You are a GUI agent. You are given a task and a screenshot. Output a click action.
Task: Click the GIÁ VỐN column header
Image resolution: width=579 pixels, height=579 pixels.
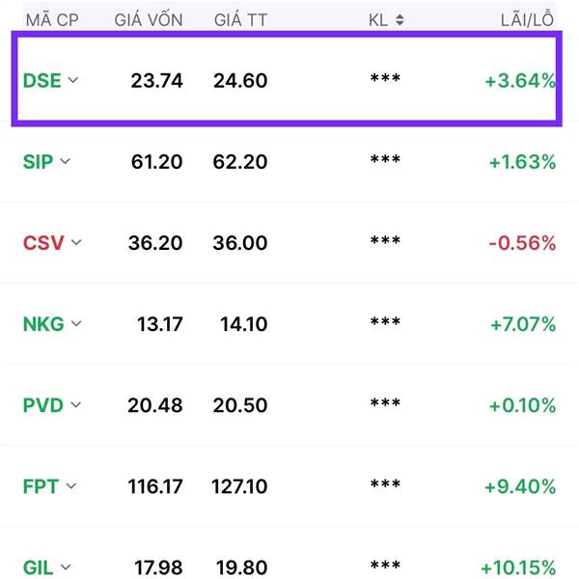point(149,19)
